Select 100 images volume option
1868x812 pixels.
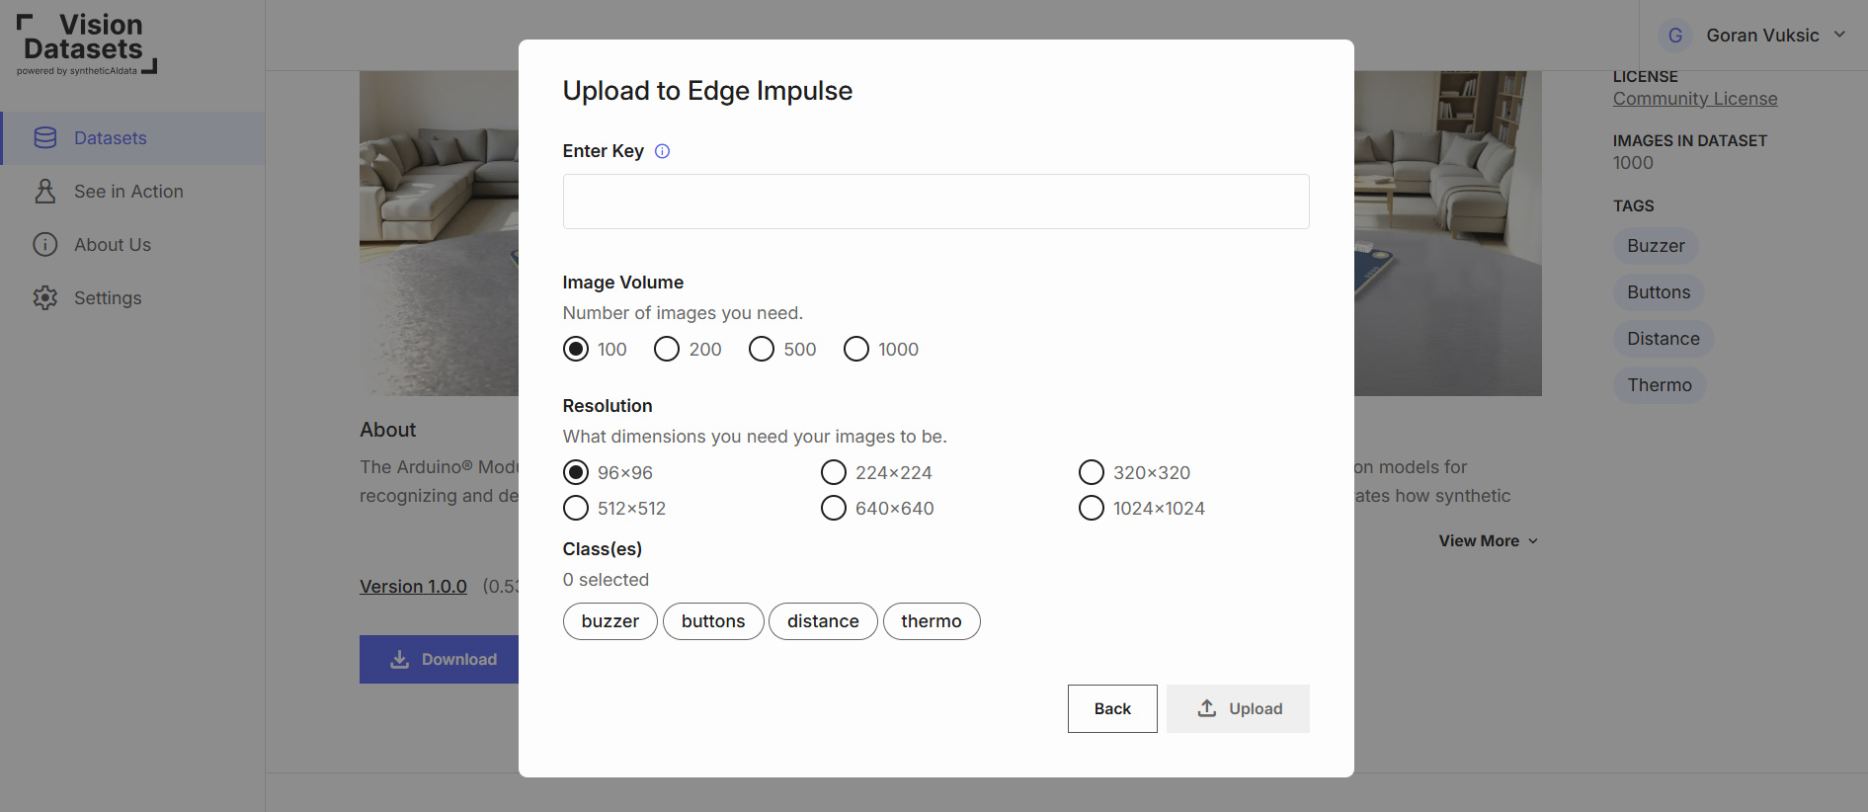click(x=576, y=350)
